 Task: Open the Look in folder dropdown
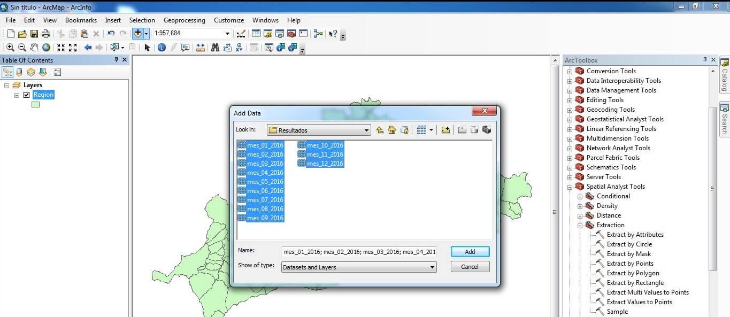point(366,130)
